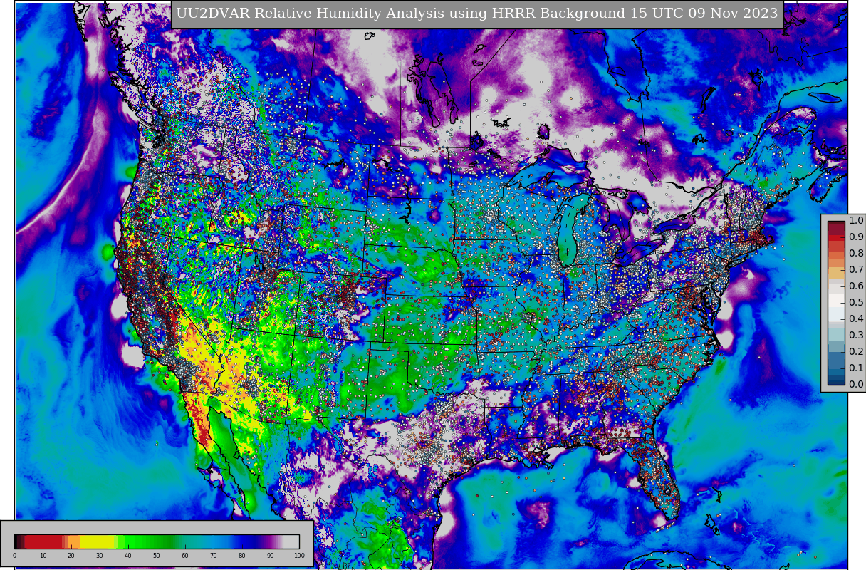Select the 0.8 label on the vertical colorbar
The height and width of the screenshot is (570, 866).
pyautogui.click(x=855, y=254)
